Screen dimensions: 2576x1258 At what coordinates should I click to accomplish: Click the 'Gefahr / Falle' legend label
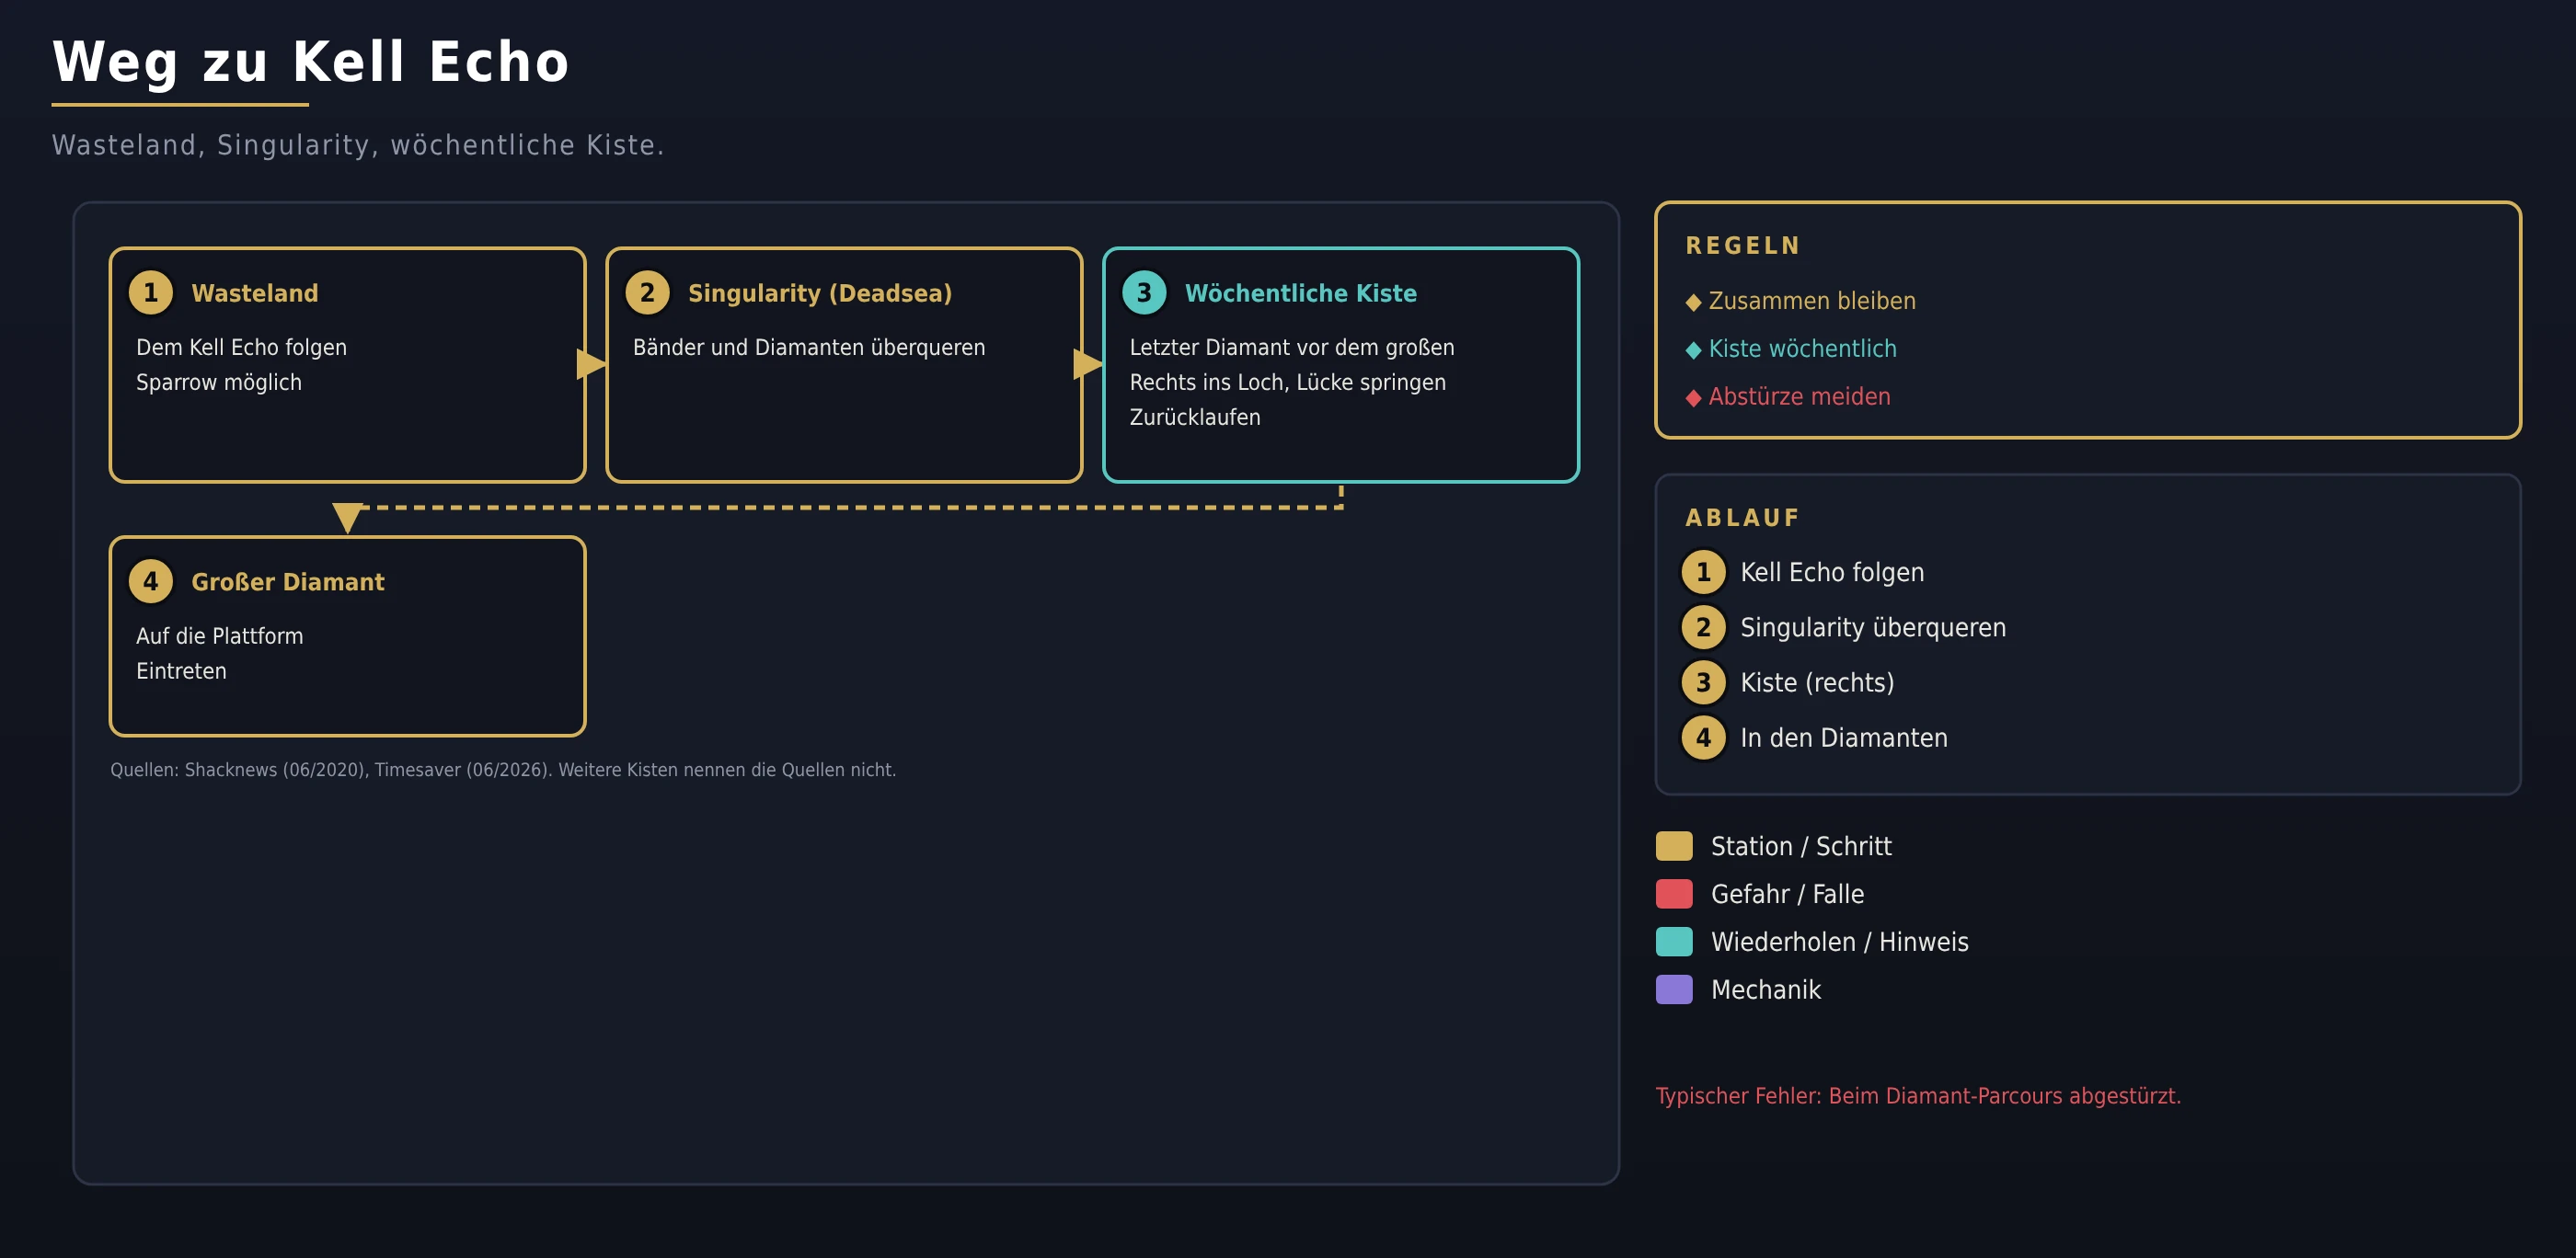coord(1788,894)
